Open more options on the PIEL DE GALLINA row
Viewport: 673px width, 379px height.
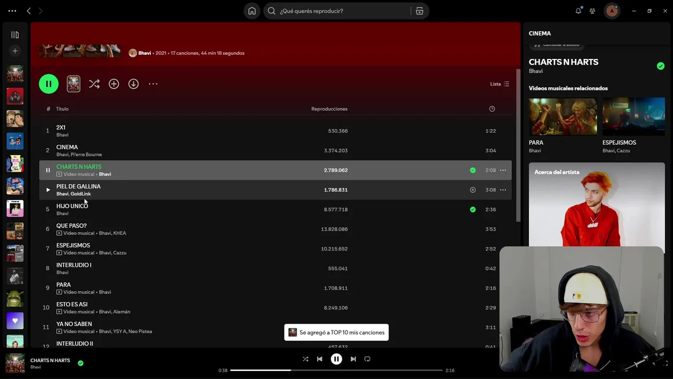point(503,189)
